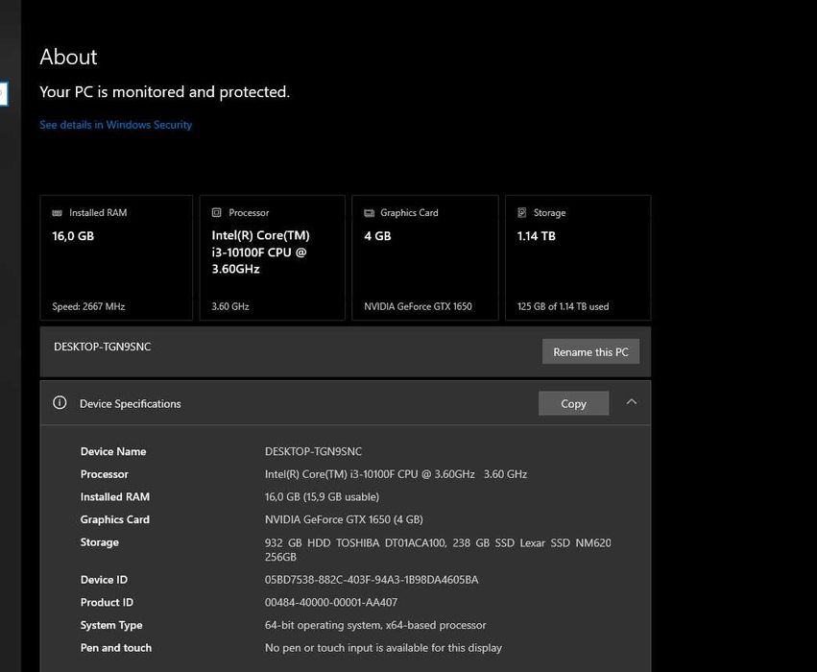Click the Device Specifications header title
817x672 pixels.
click(130, 404)
